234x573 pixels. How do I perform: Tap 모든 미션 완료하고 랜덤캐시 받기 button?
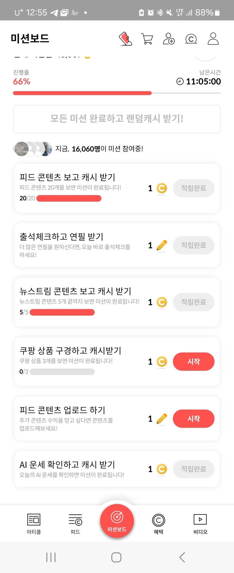click(x=117, y=119)
